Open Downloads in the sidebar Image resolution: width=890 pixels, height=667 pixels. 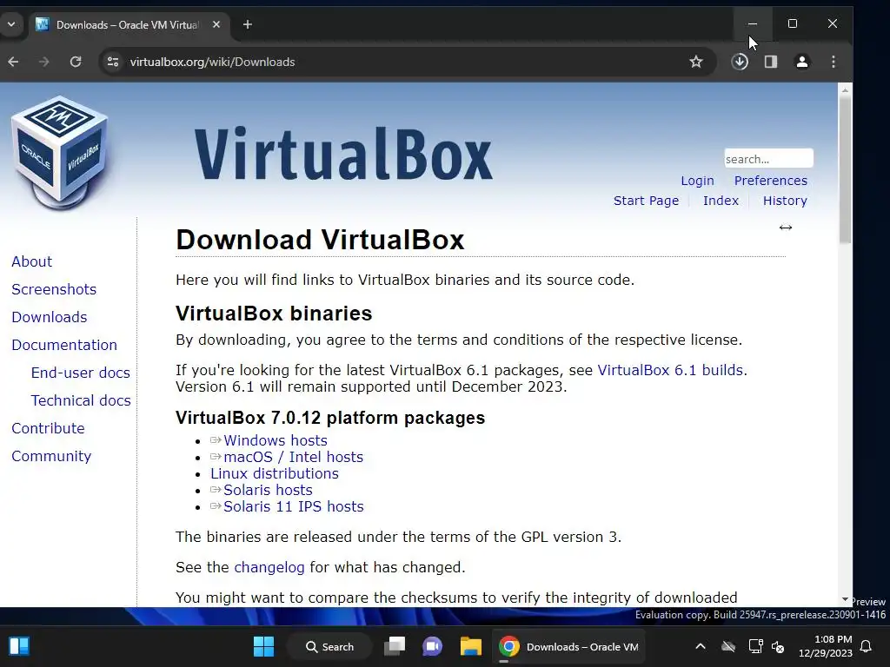(50, 317)
